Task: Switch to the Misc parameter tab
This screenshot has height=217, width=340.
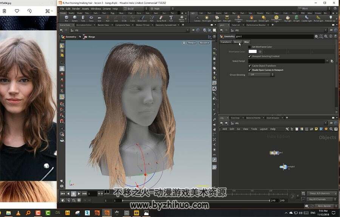Action: pos(247,42)
